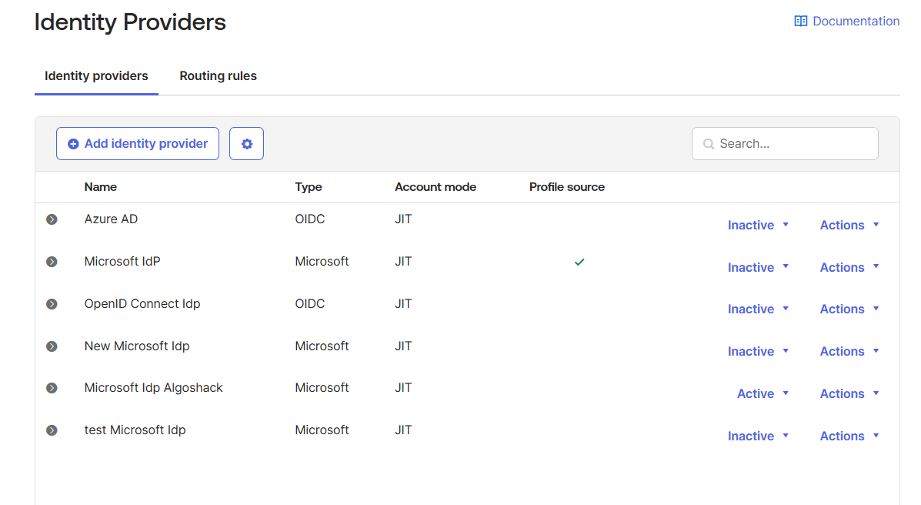Expand the Microsoft IdP row details
The height and width of the screenshot is (505, 921).
(52, 262)
